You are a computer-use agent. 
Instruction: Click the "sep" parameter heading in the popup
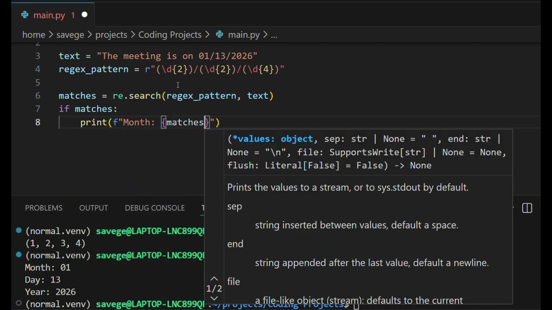pyautogui.click(x=235, y=207)
